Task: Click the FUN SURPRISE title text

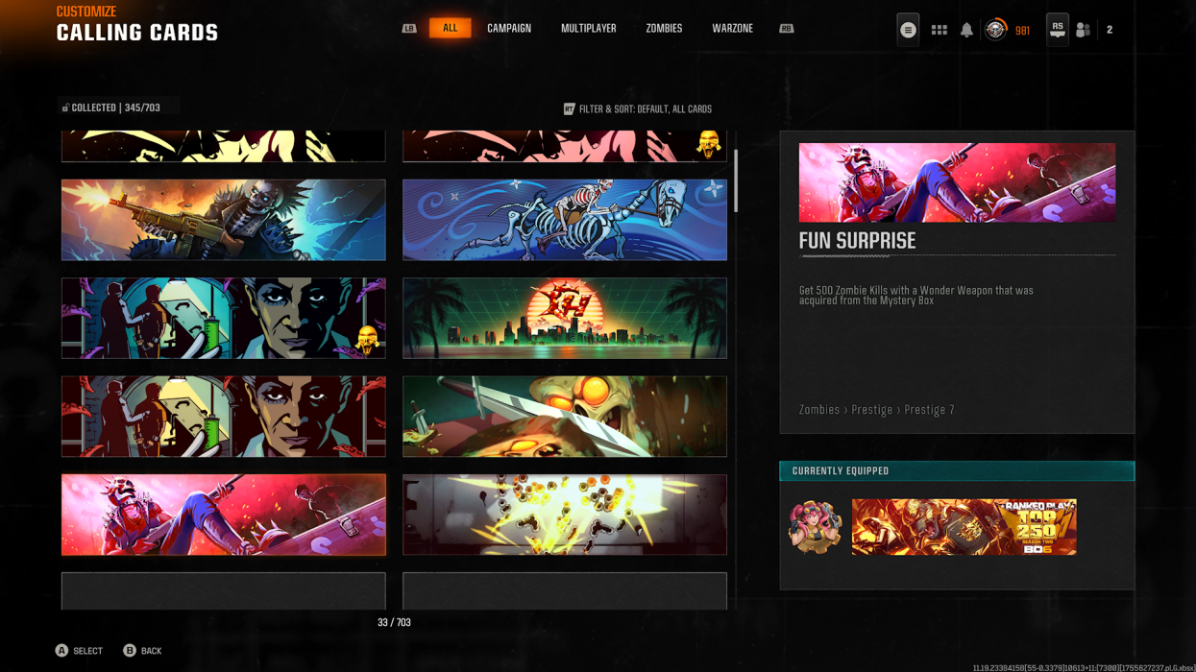Action: (857, 241)
